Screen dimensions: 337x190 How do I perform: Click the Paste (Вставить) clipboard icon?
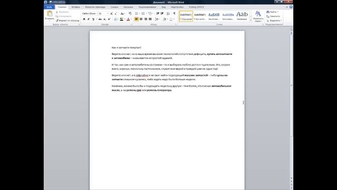coord(49,14)
